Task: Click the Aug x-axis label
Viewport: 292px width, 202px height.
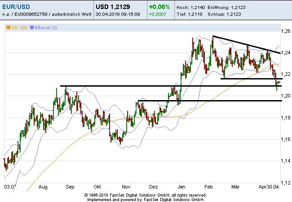Action: [x=43, y=187]
